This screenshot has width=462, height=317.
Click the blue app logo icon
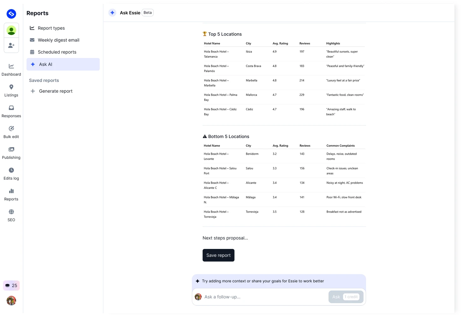click(11, 14)
